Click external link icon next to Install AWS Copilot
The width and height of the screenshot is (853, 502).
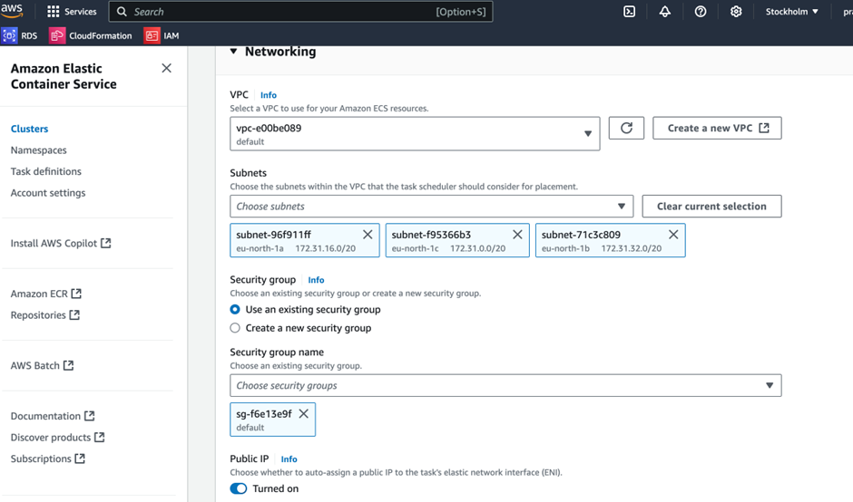(106, 243)
